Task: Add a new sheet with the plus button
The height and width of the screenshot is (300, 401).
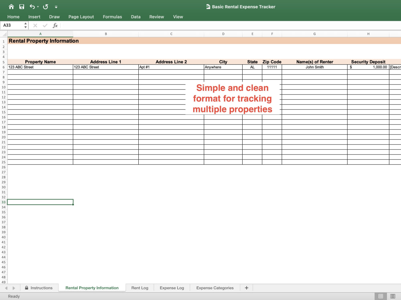Action: [x=247, y=288]
